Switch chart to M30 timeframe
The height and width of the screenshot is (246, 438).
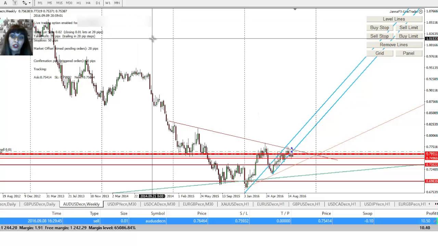click(69, 3)
